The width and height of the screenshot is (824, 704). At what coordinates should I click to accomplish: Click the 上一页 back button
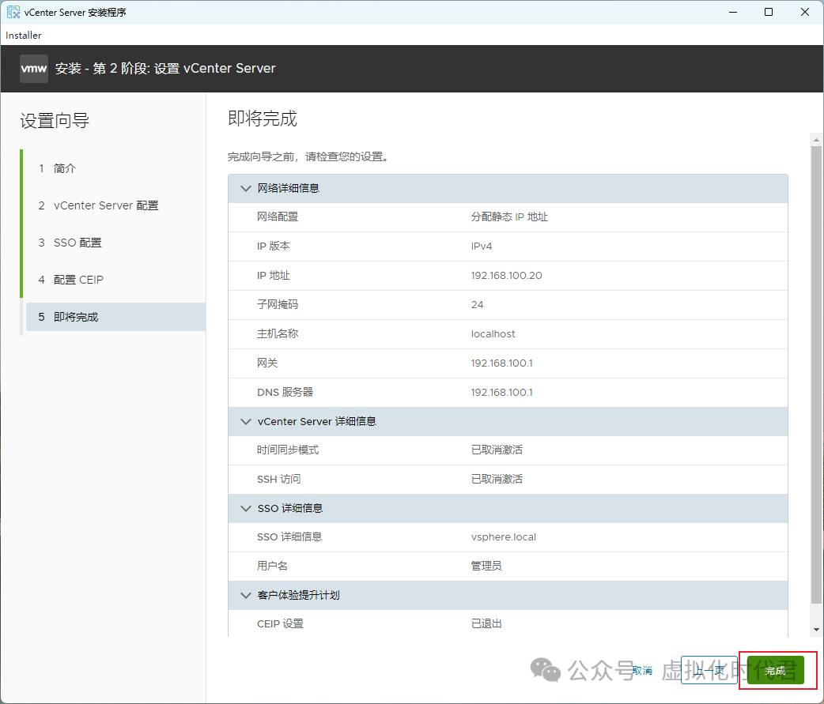[709, 670]
